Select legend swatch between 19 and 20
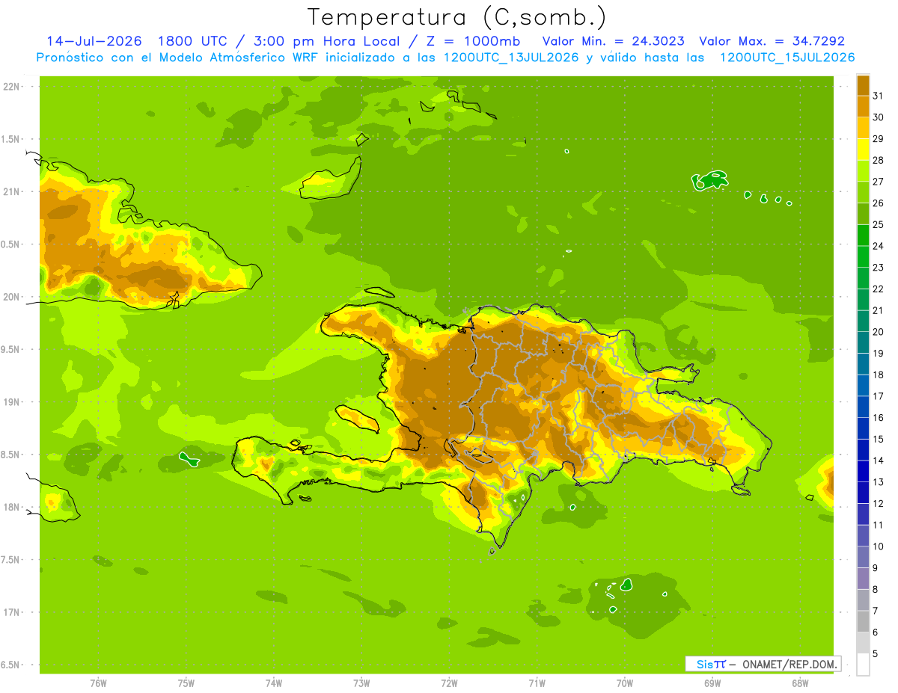898x693 pixels. 863,342
